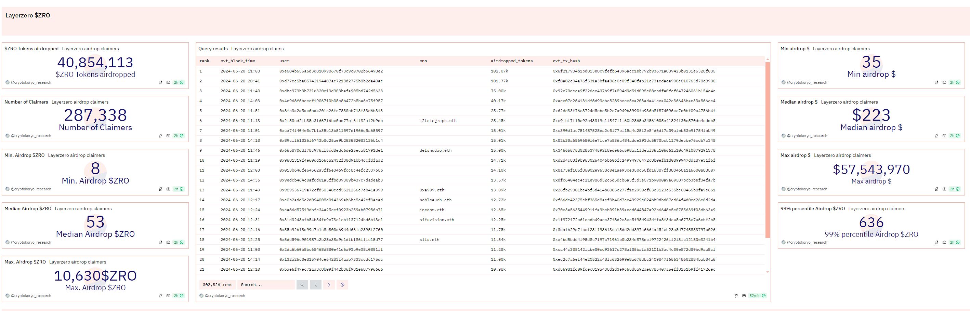Click camera icon in Min. Airdrop $ZRO card
Viewport: 970px width, 311px height.
click(x=168, y=189)
